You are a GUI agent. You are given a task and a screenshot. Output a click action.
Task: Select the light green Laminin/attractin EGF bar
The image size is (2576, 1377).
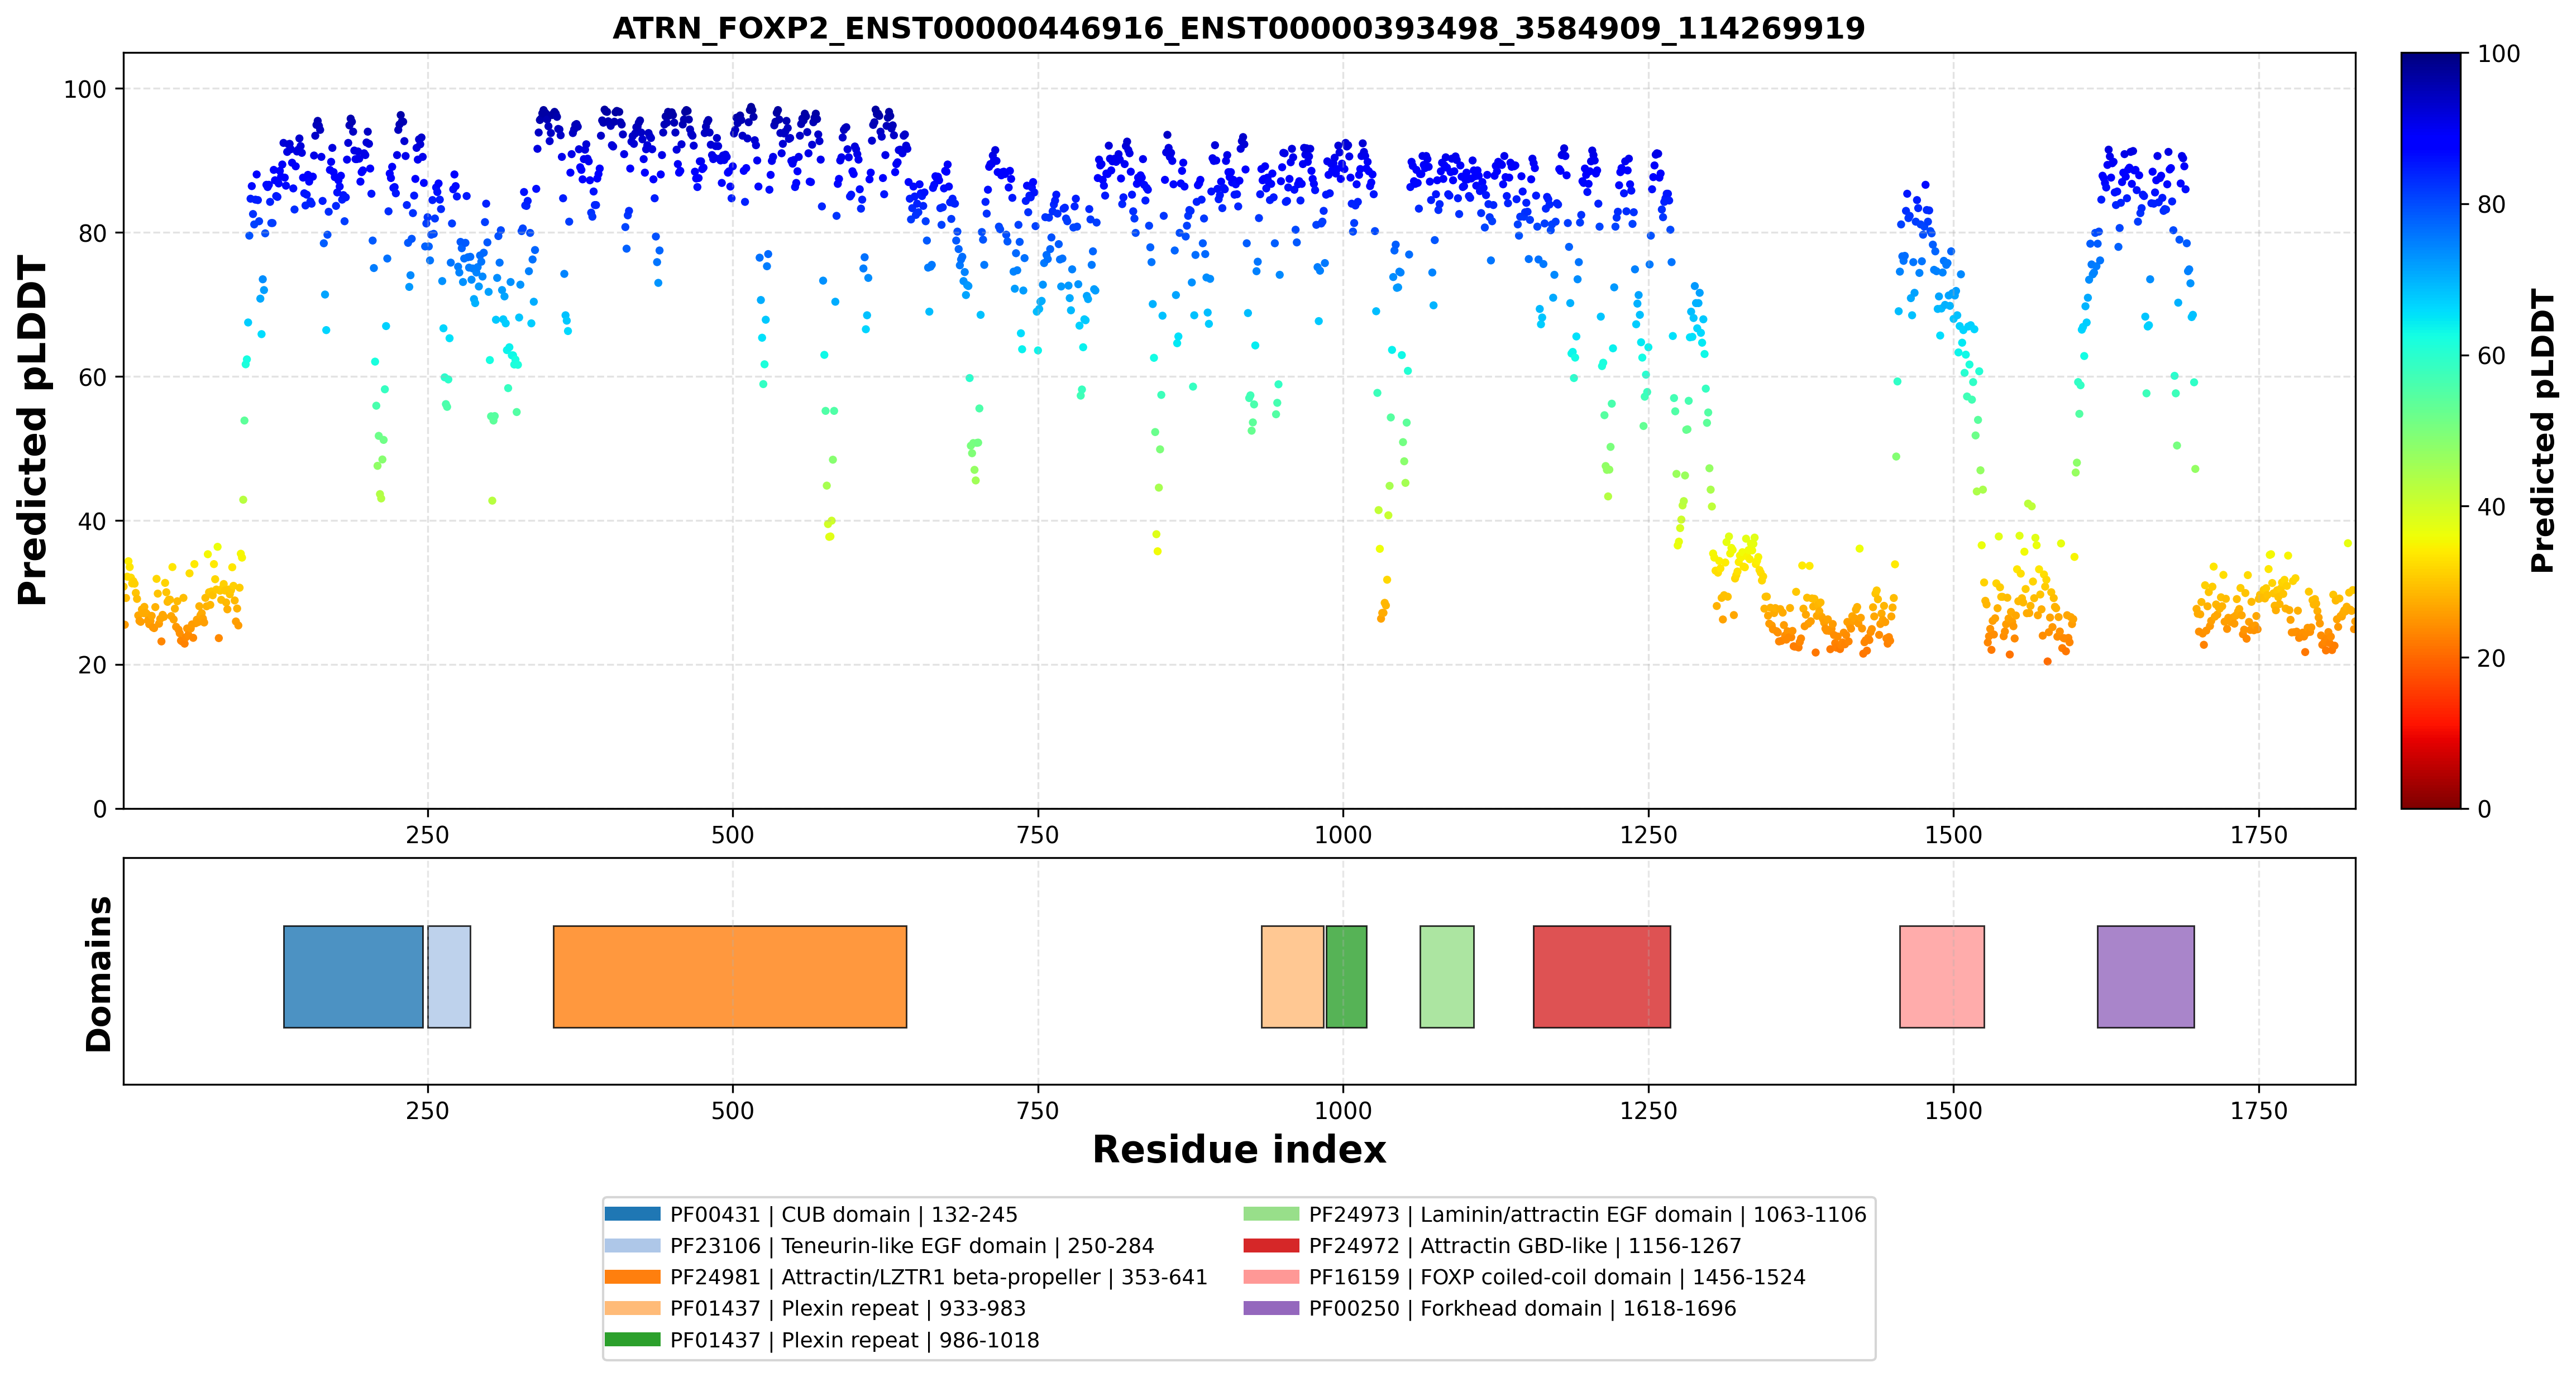pos(1447,976)
